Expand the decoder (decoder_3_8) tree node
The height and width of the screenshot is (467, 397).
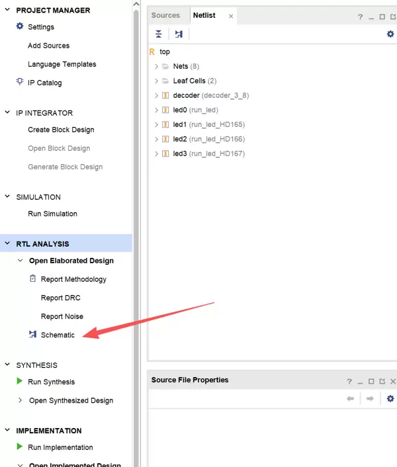pyautogui.click(x=157, y=95)
